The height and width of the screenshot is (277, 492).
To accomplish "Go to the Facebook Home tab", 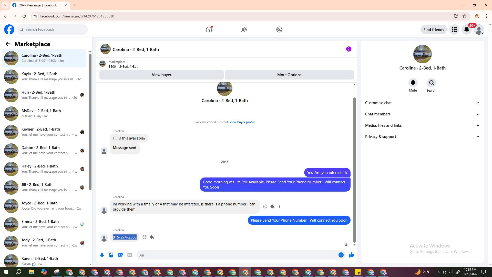I will [209, 29].
